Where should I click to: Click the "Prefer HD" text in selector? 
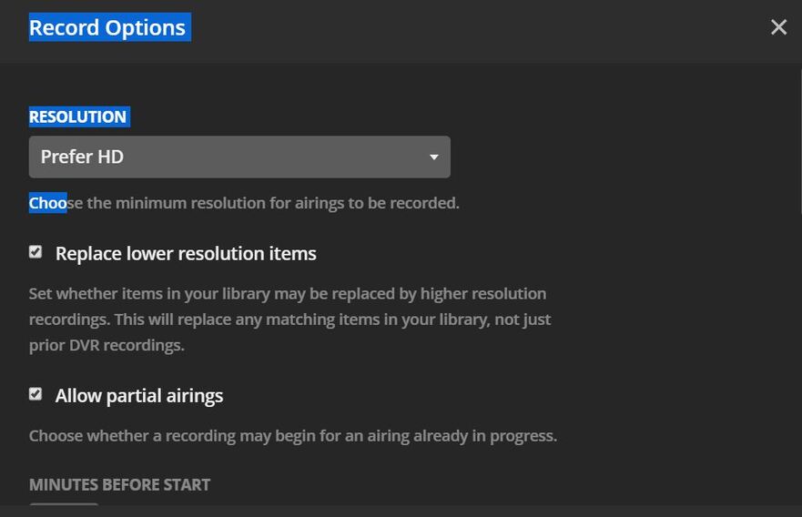coord(82,157)
